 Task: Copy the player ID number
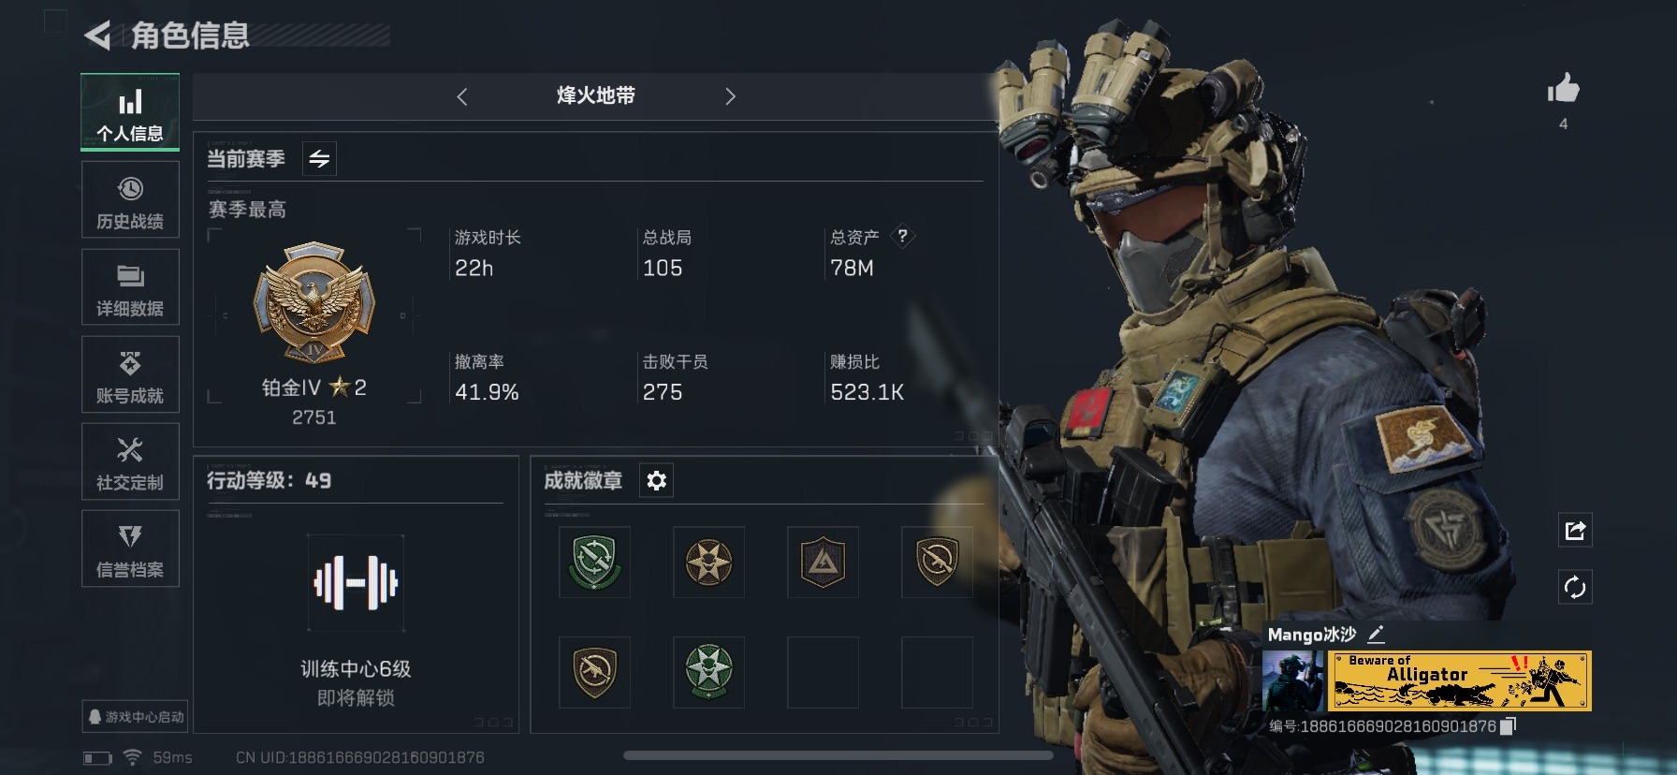tap(1508, 725)
